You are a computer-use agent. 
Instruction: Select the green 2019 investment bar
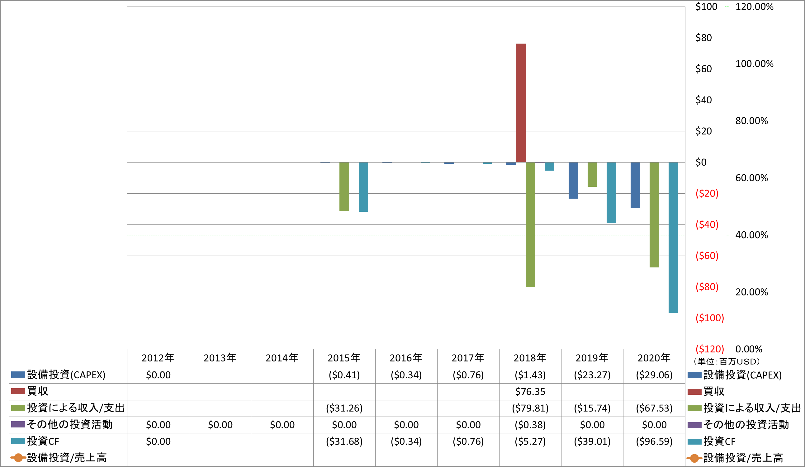tap(592, 174)
